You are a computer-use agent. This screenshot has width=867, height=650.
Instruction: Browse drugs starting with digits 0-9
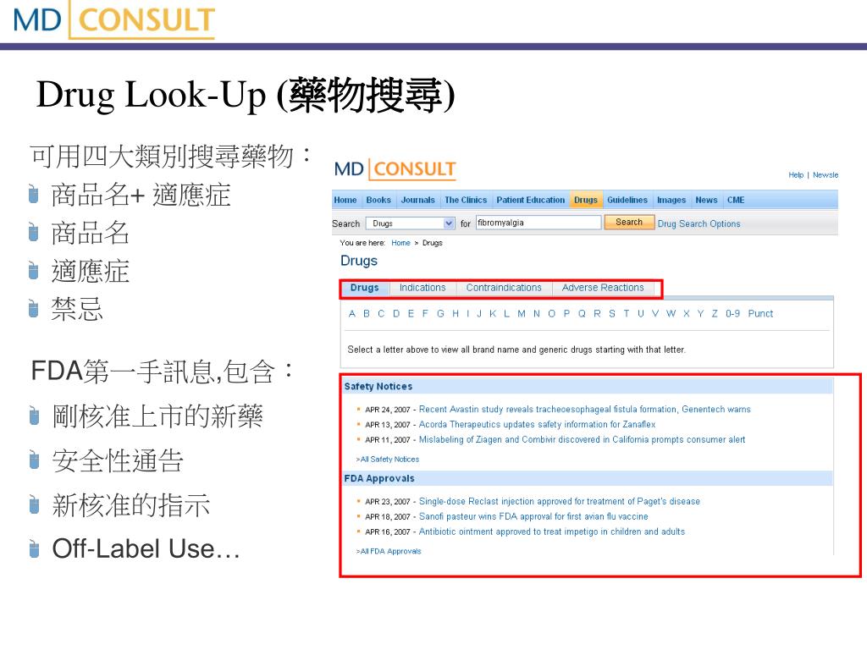(x=732, y=314)
